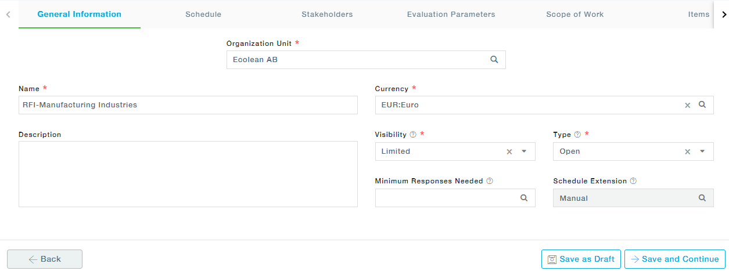Click inside the Description text area

pos(188,174)
